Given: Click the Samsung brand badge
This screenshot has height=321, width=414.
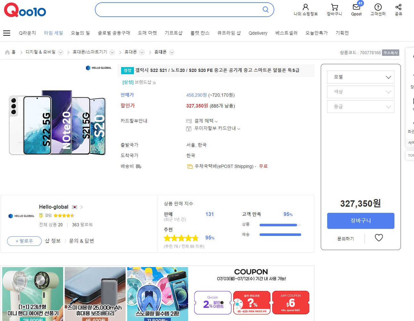Looking at the screenshot, I should [x=128, y=70].
